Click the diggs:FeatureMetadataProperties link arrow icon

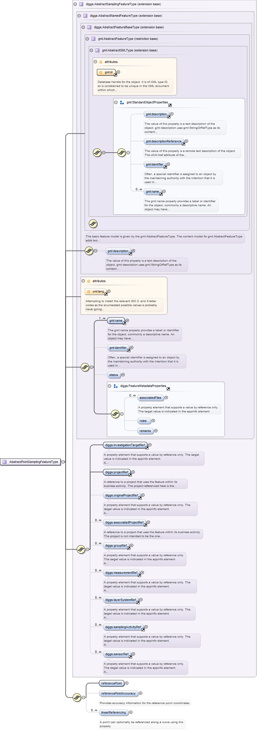tap(168, 389)
